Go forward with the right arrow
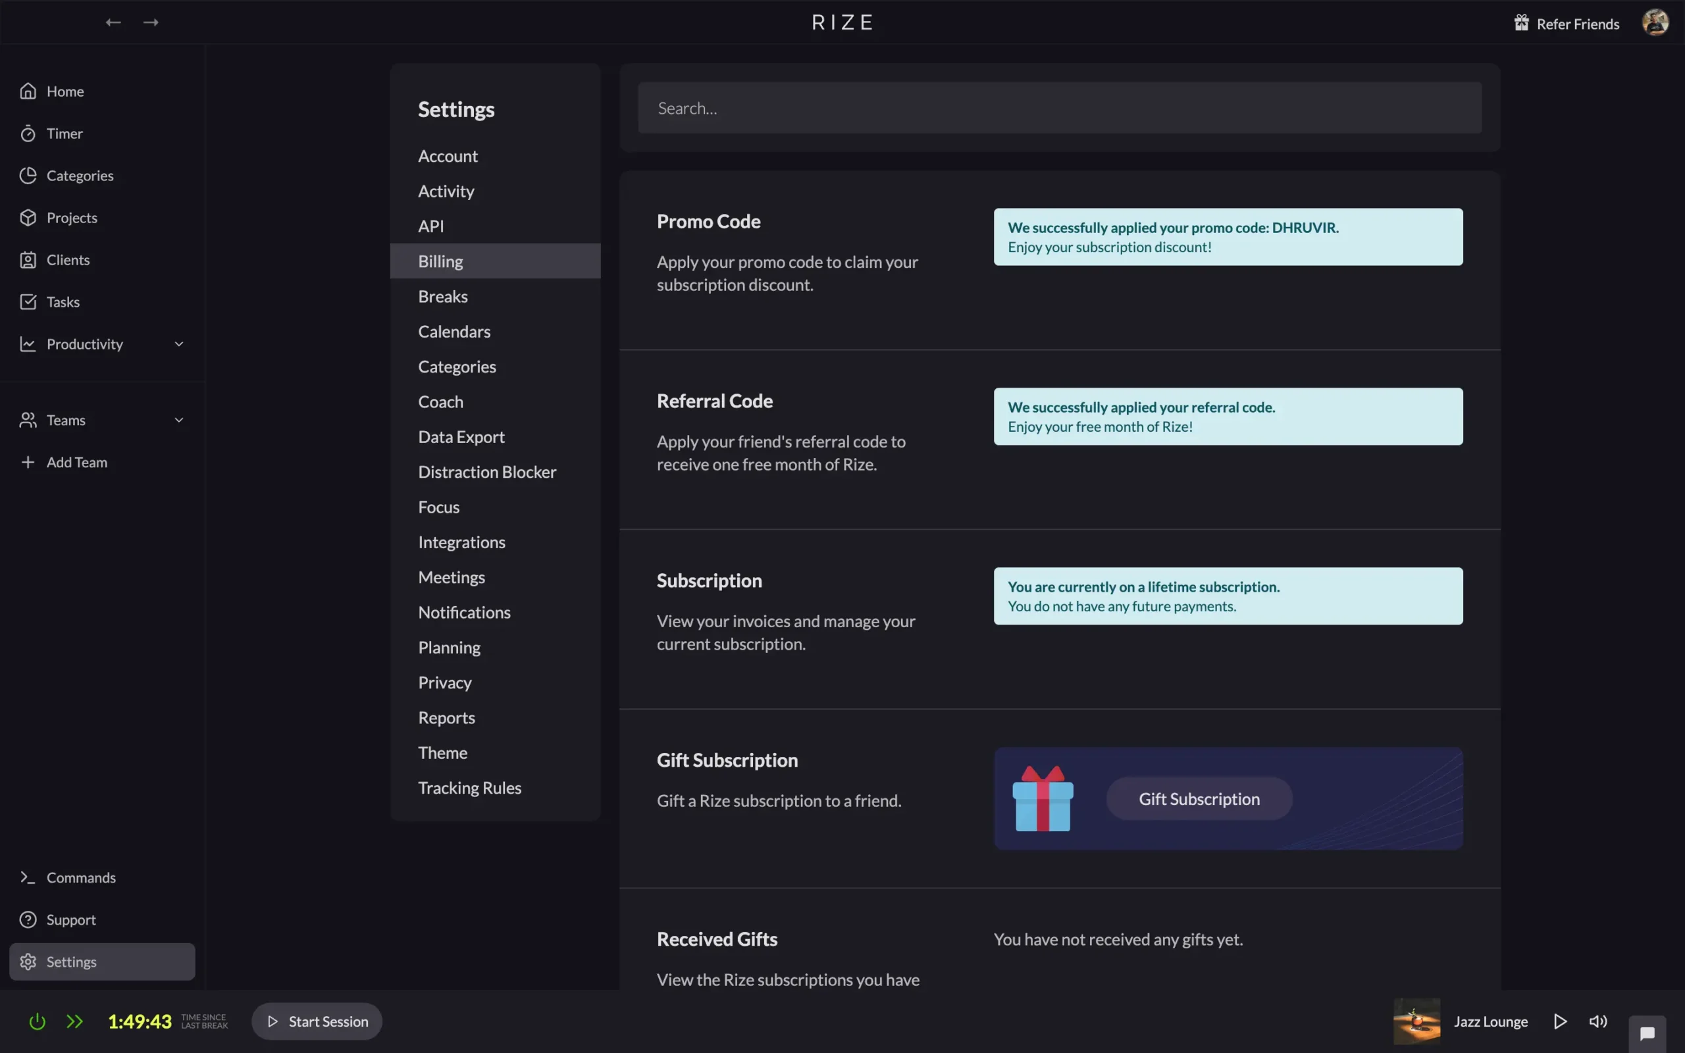 tap(150, 22)
